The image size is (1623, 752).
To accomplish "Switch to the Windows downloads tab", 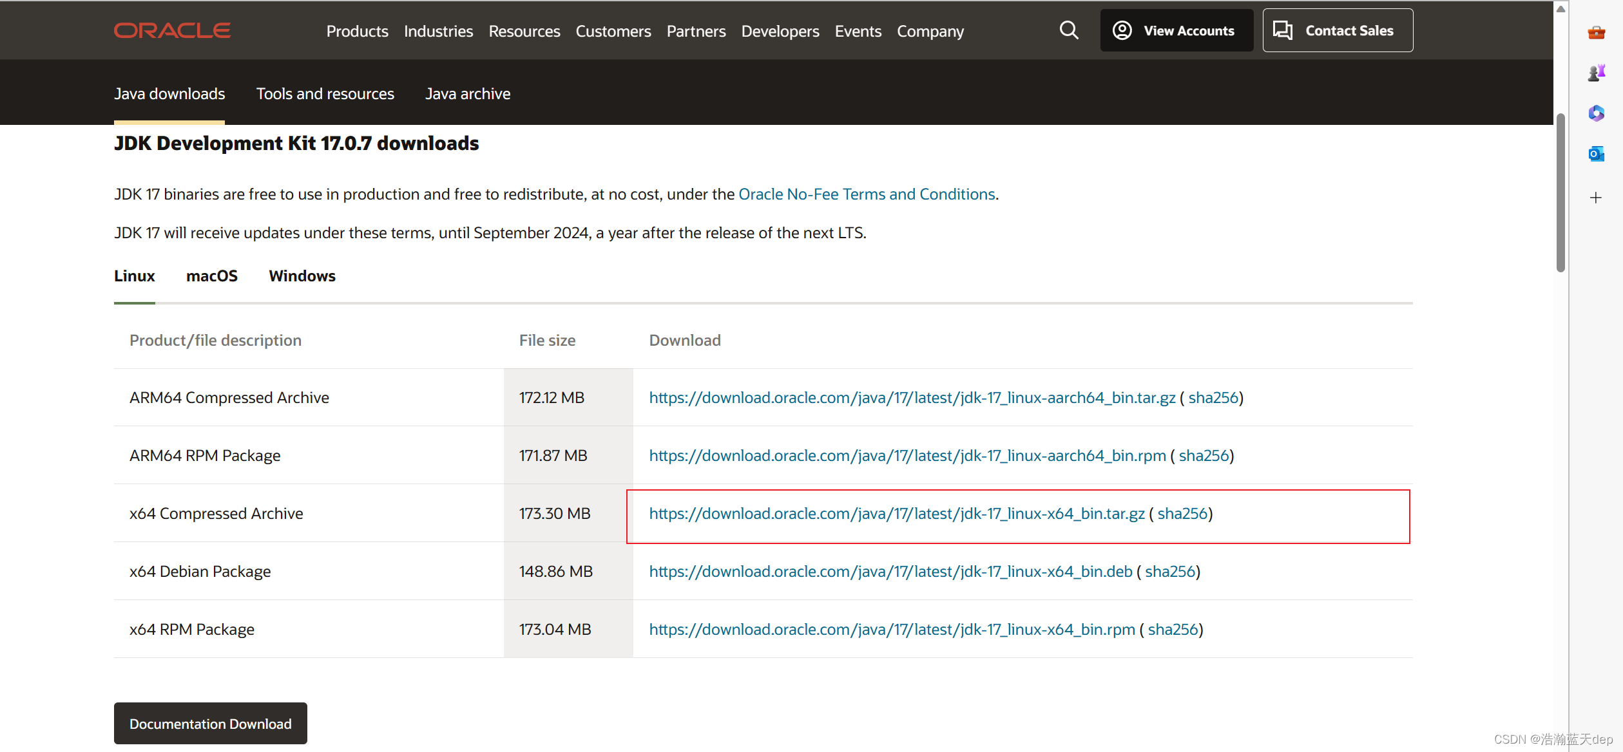I will 302,276.
